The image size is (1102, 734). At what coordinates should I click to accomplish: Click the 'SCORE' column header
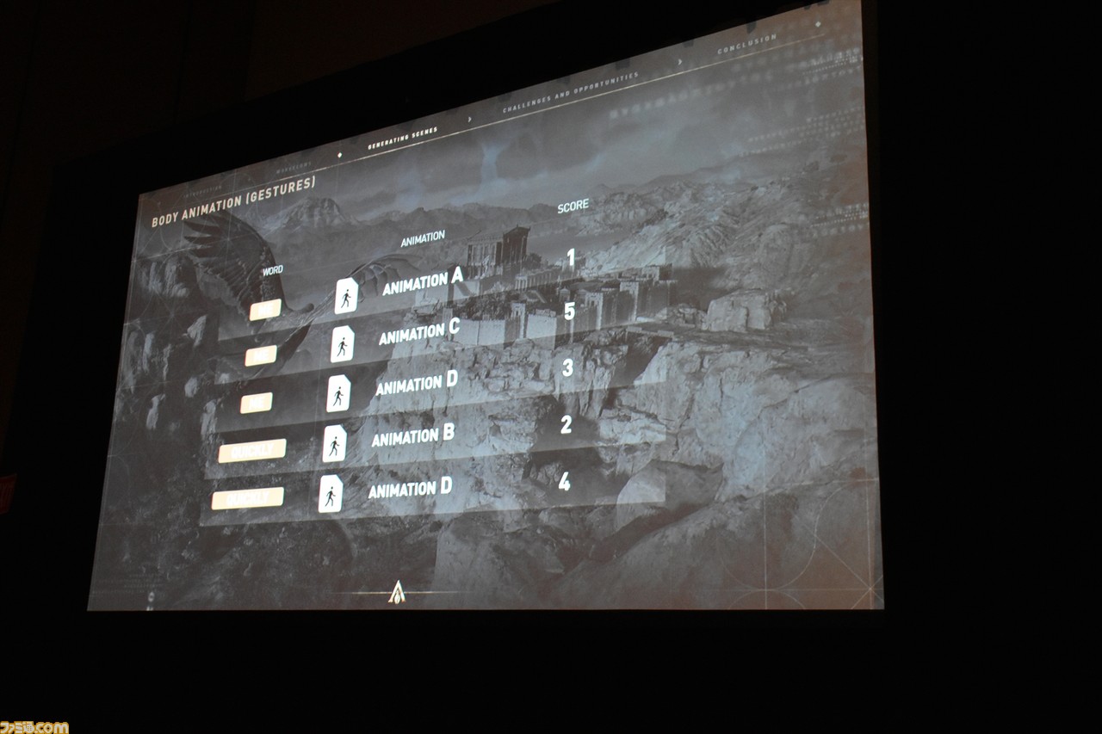coord(573,206)
